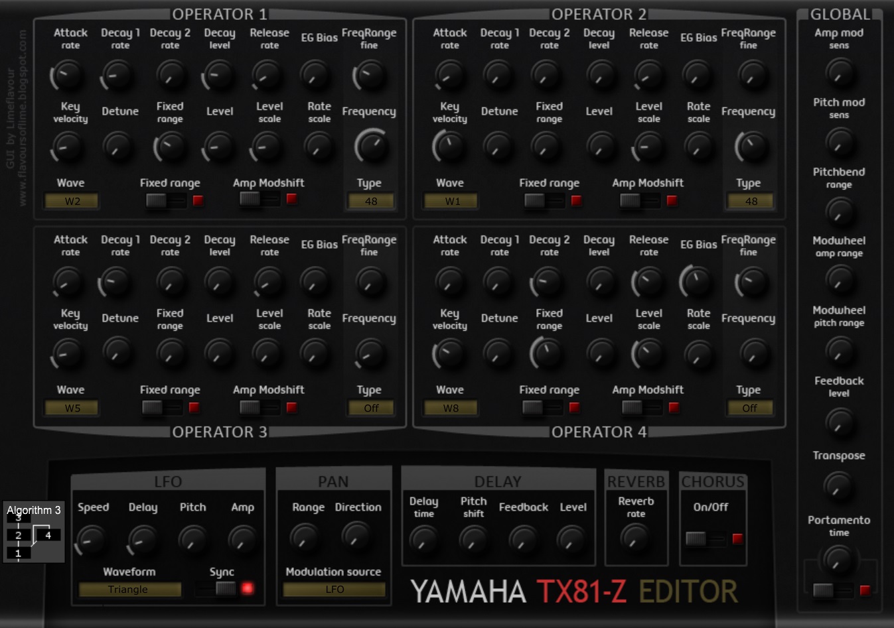Click the Reverb rate knob
The height and width of the screenshot is (628, 894).
click(635, 538)
